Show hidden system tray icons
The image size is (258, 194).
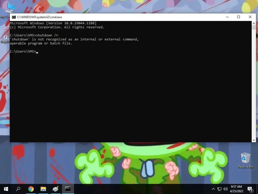coord(213,189)
